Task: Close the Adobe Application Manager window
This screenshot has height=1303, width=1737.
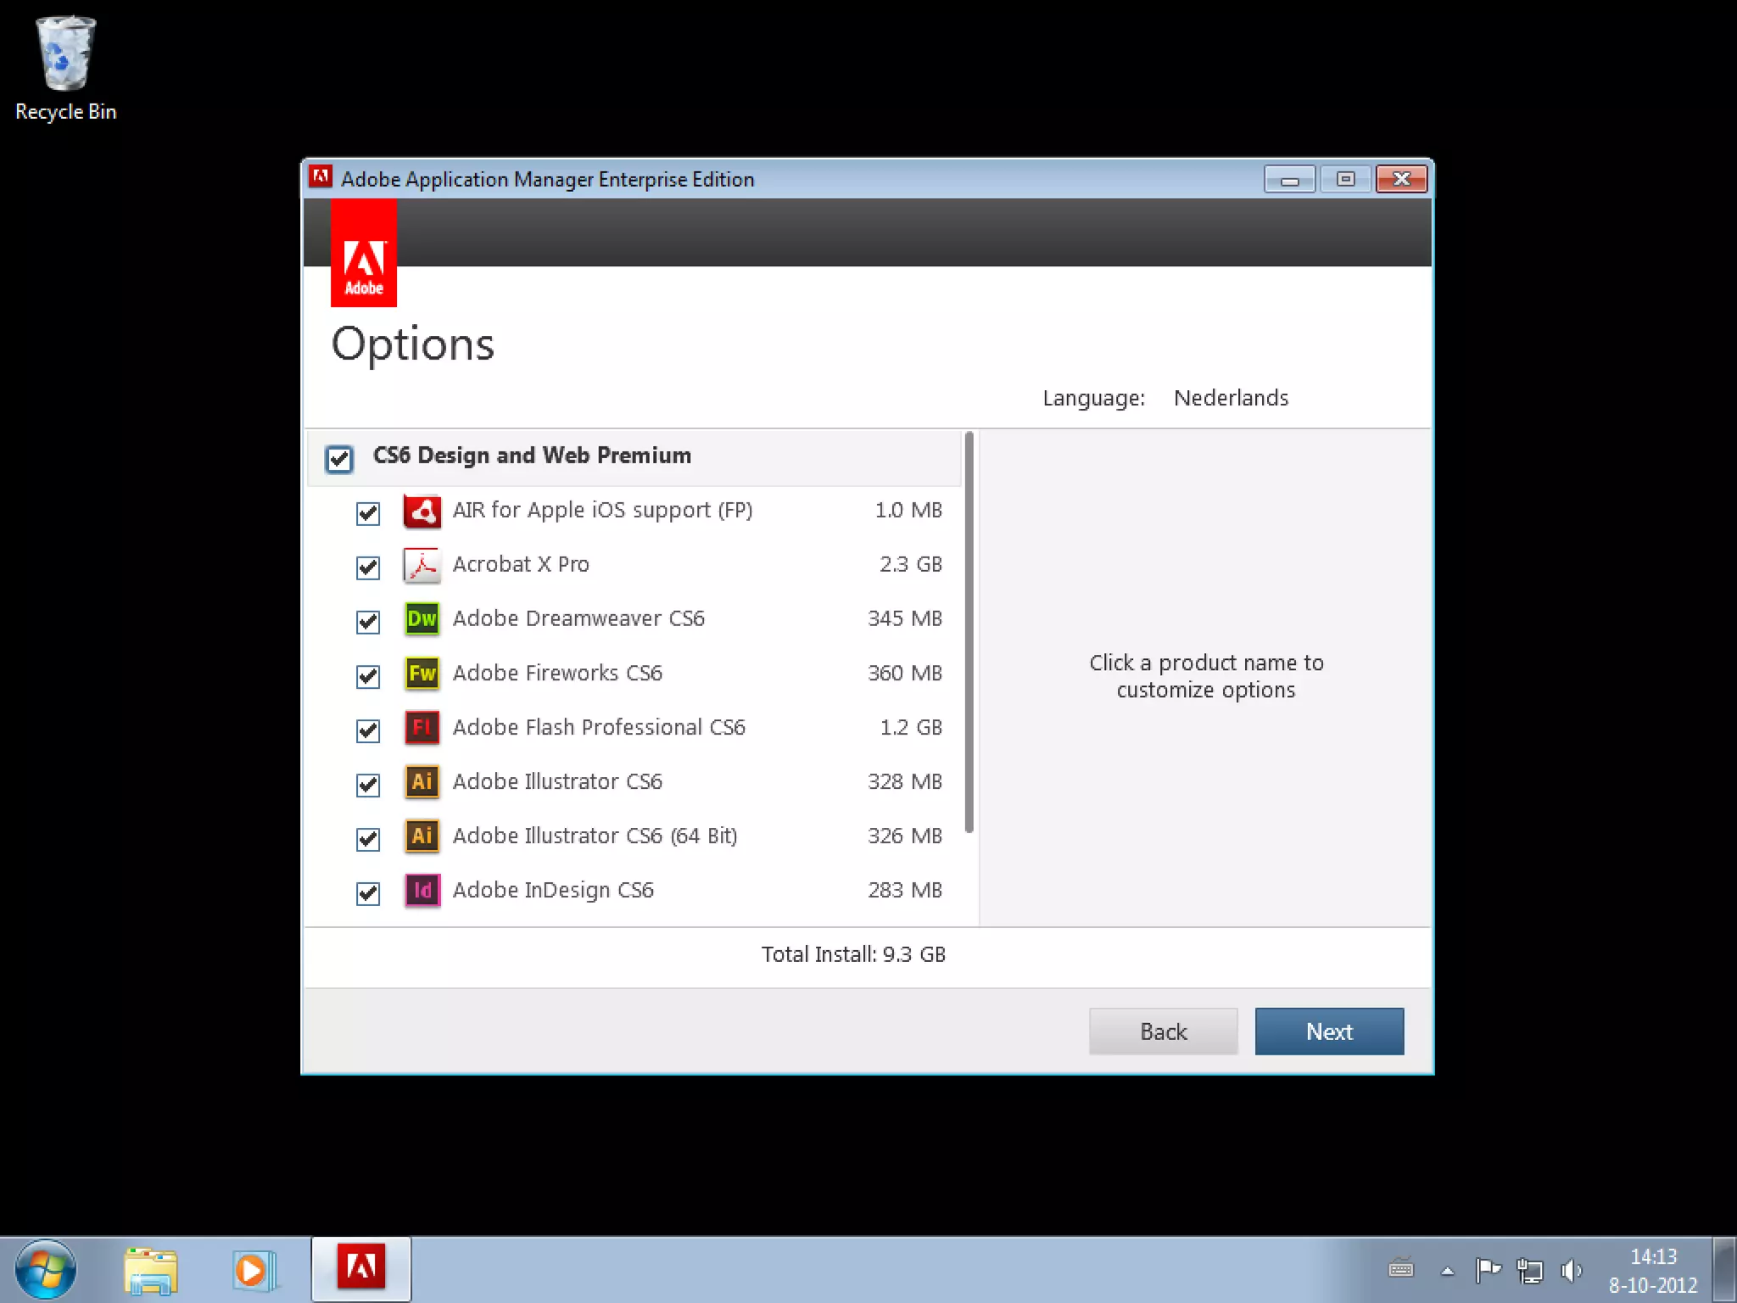Action: pos(1401,179)
